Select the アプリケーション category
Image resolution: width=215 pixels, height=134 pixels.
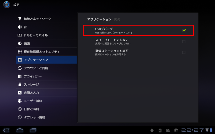(x=46, y=60)
